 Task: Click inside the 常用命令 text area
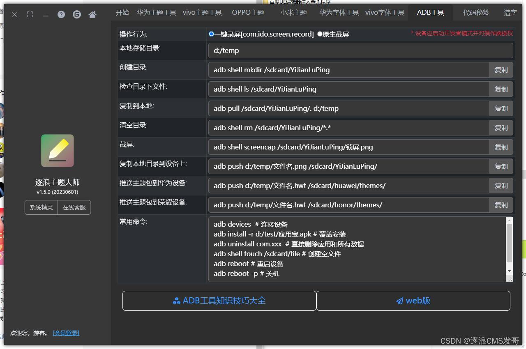(357, 249)
